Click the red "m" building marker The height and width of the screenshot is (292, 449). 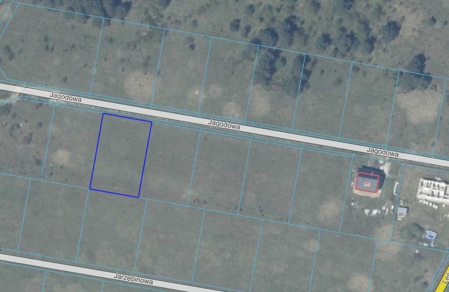(x=367, y=185)
